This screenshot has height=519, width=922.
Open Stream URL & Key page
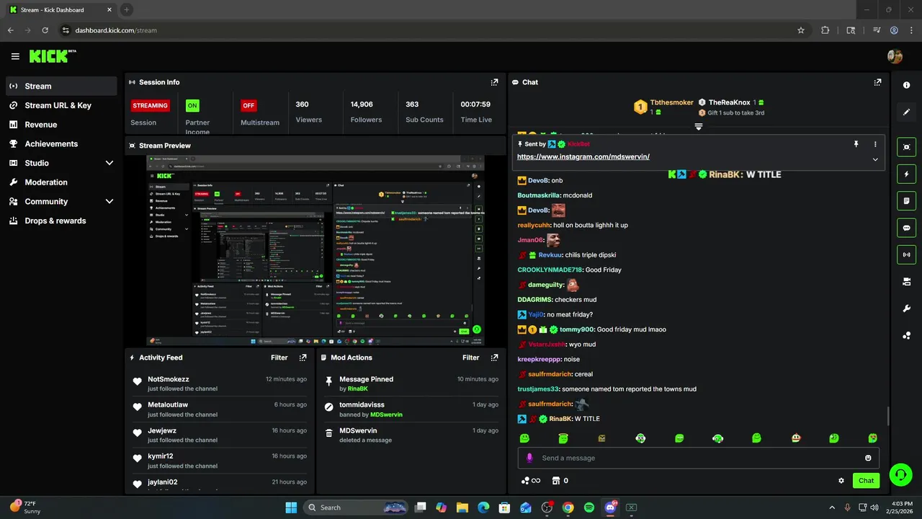61,105
